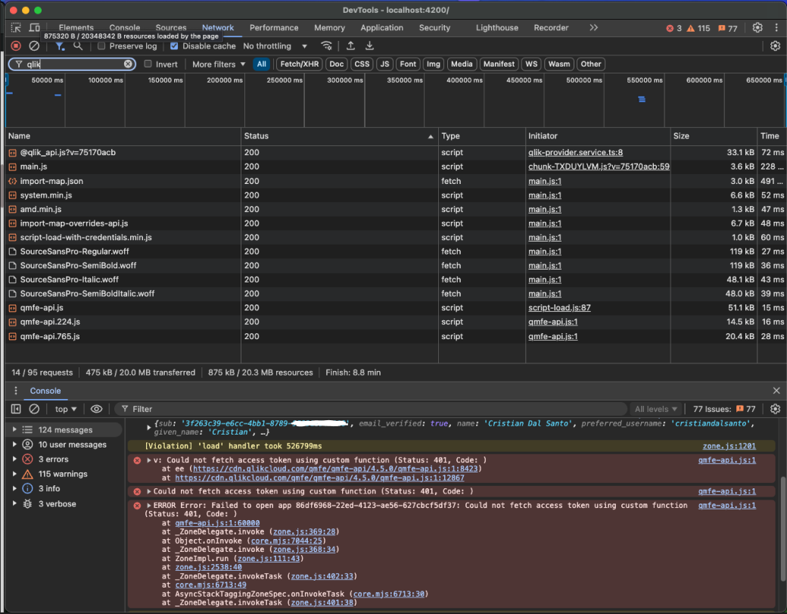Check the Invert filter checkbox
This screenshot has width=787, height=614.
click(148, 64)
